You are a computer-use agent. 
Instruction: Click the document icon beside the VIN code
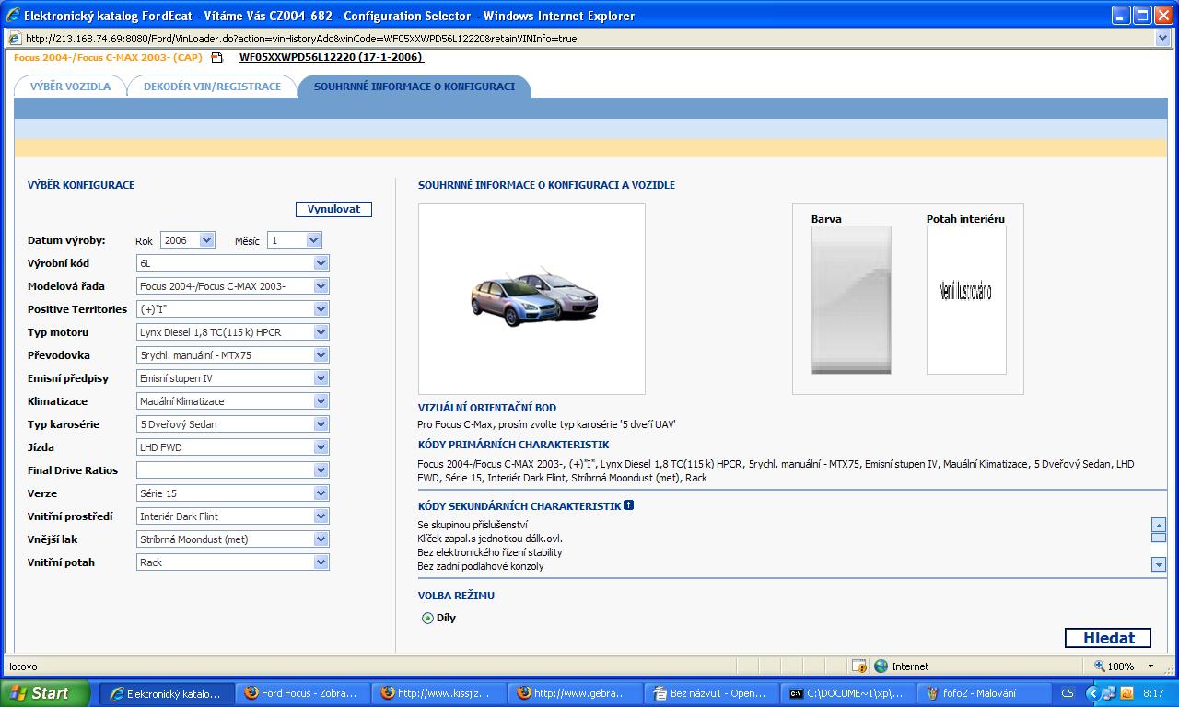click(x=217, y=58)
